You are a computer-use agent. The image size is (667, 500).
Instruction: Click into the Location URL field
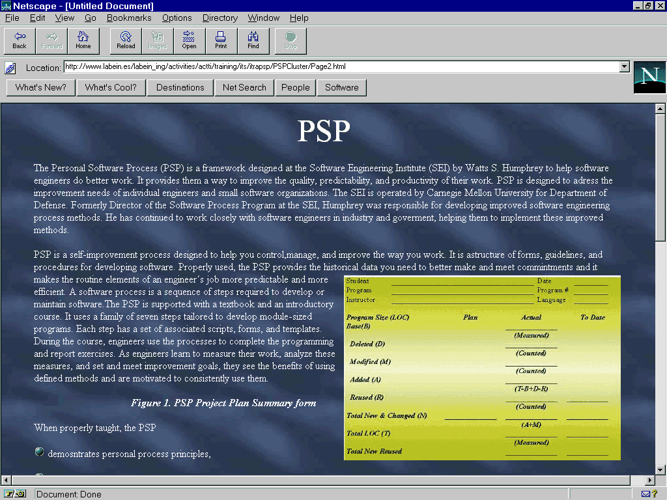coord(341,66)
